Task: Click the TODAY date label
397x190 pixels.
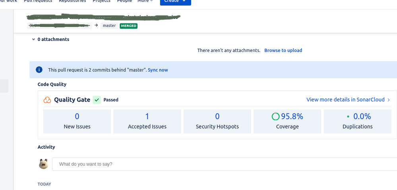Action: pos(44,184)
